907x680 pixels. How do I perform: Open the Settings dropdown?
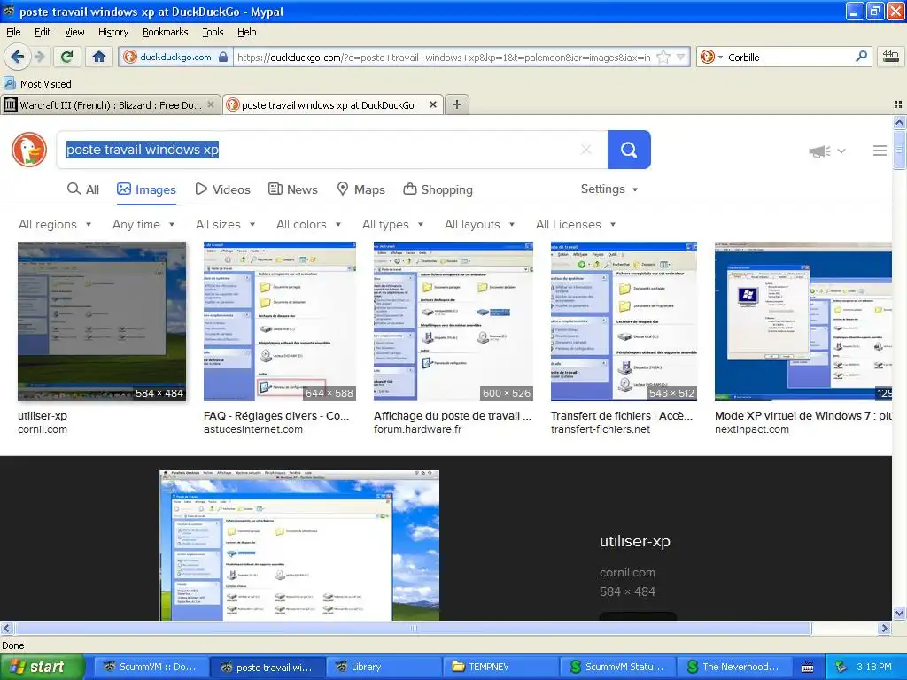(609, 189)
